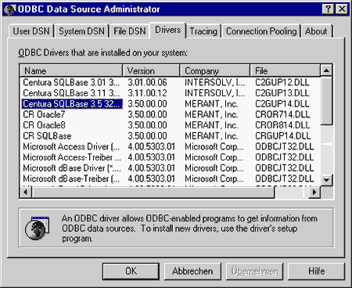The height and width of the screenshot is (288, 352).
Task: Show the About tab
Action: [x=316, y=31]
